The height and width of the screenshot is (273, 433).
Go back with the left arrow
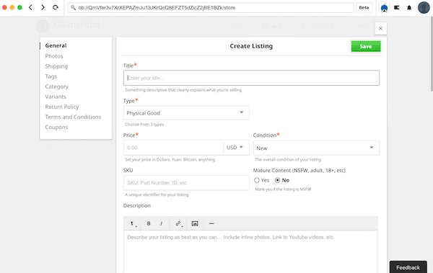(x=30, y=7)
